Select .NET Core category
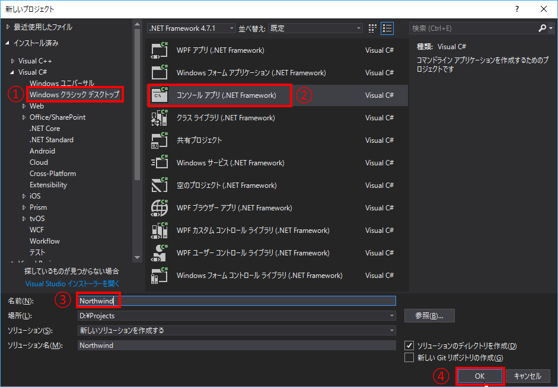This screenshot has height=387, width=558. coord(45,129)
